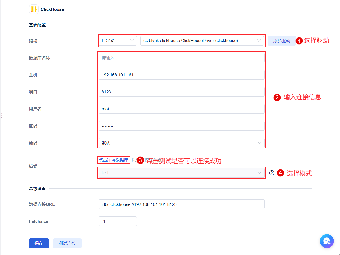
Task: Open the 模式 test dropdown
Action: [x=182, y=173]
